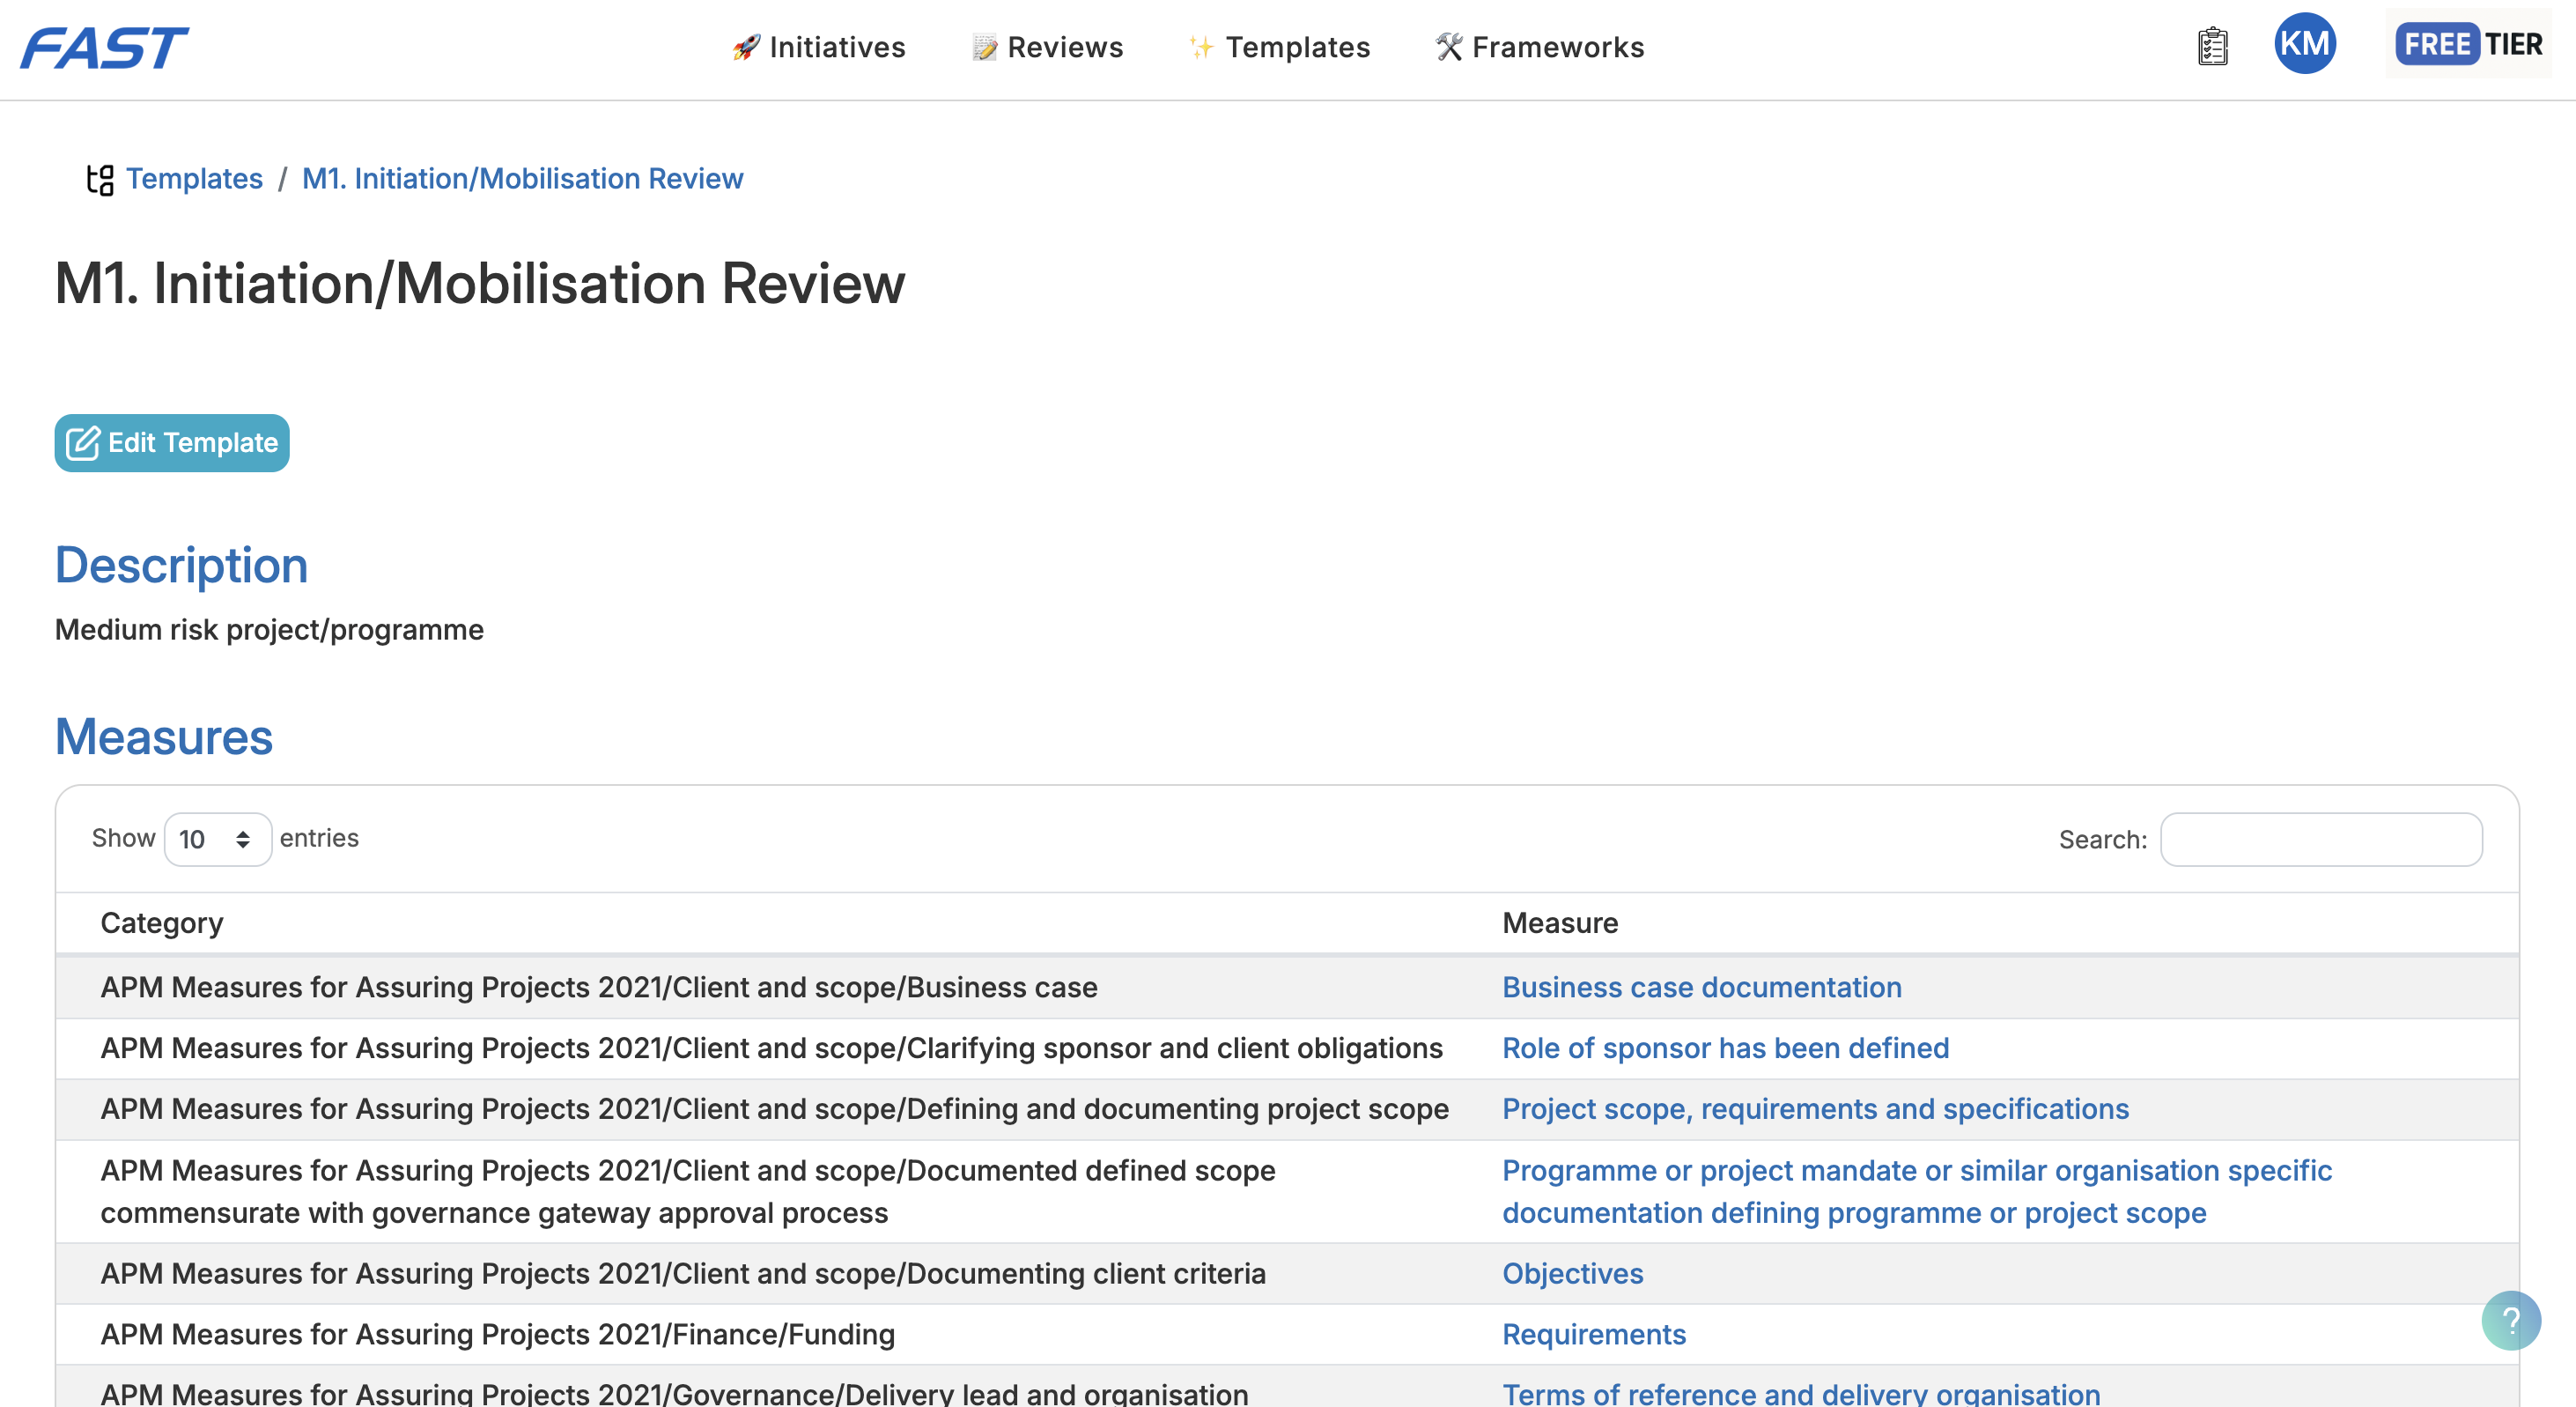Open the KM user avatar menu
The height and width of the screenshot is (1407, 2576).
(2304, 44)
